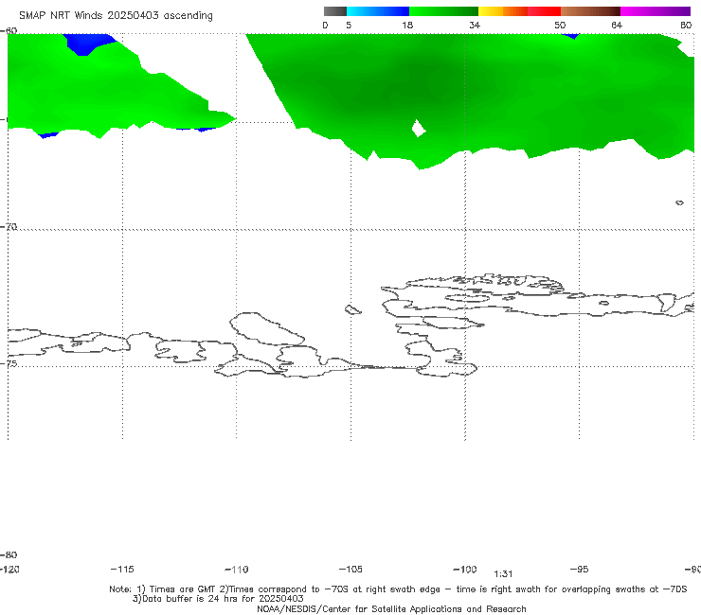Click the small island outline near -105 longitude
Viewport: 701px width, 615px height.
(x=352, y=309)
